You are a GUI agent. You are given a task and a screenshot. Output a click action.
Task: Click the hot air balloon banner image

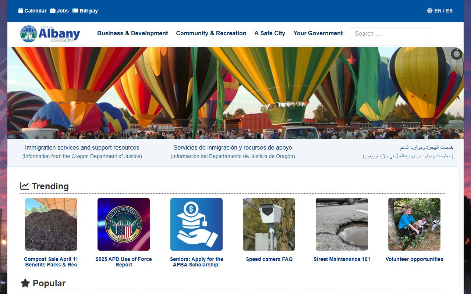[235, 93]
